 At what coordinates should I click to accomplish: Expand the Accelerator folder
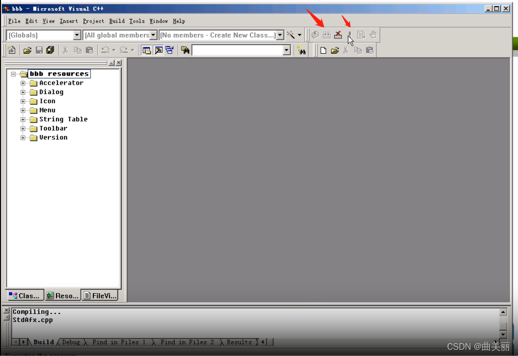(23, 83)
